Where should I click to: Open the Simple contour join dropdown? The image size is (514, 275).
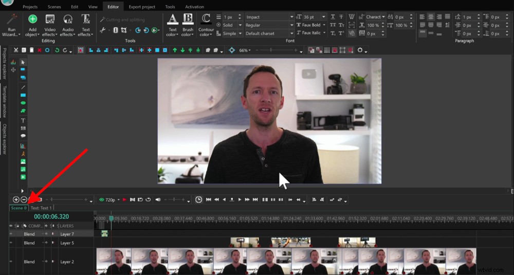point(240,33)
